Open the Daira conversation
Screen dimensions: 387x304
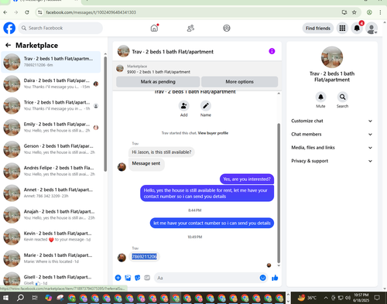51,84
